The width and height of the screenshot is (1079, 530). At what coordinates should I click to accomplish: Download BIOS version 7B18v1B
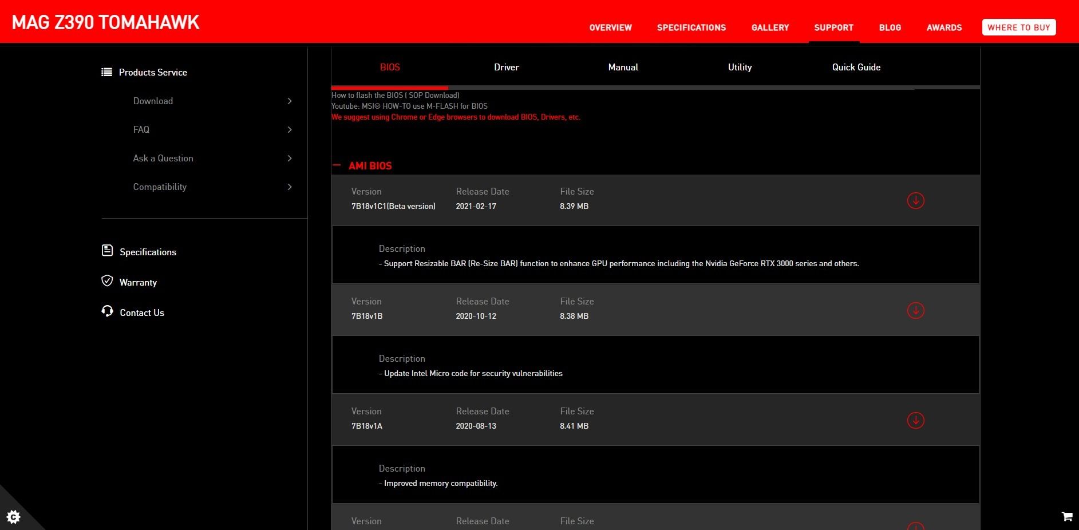[915, 311]
